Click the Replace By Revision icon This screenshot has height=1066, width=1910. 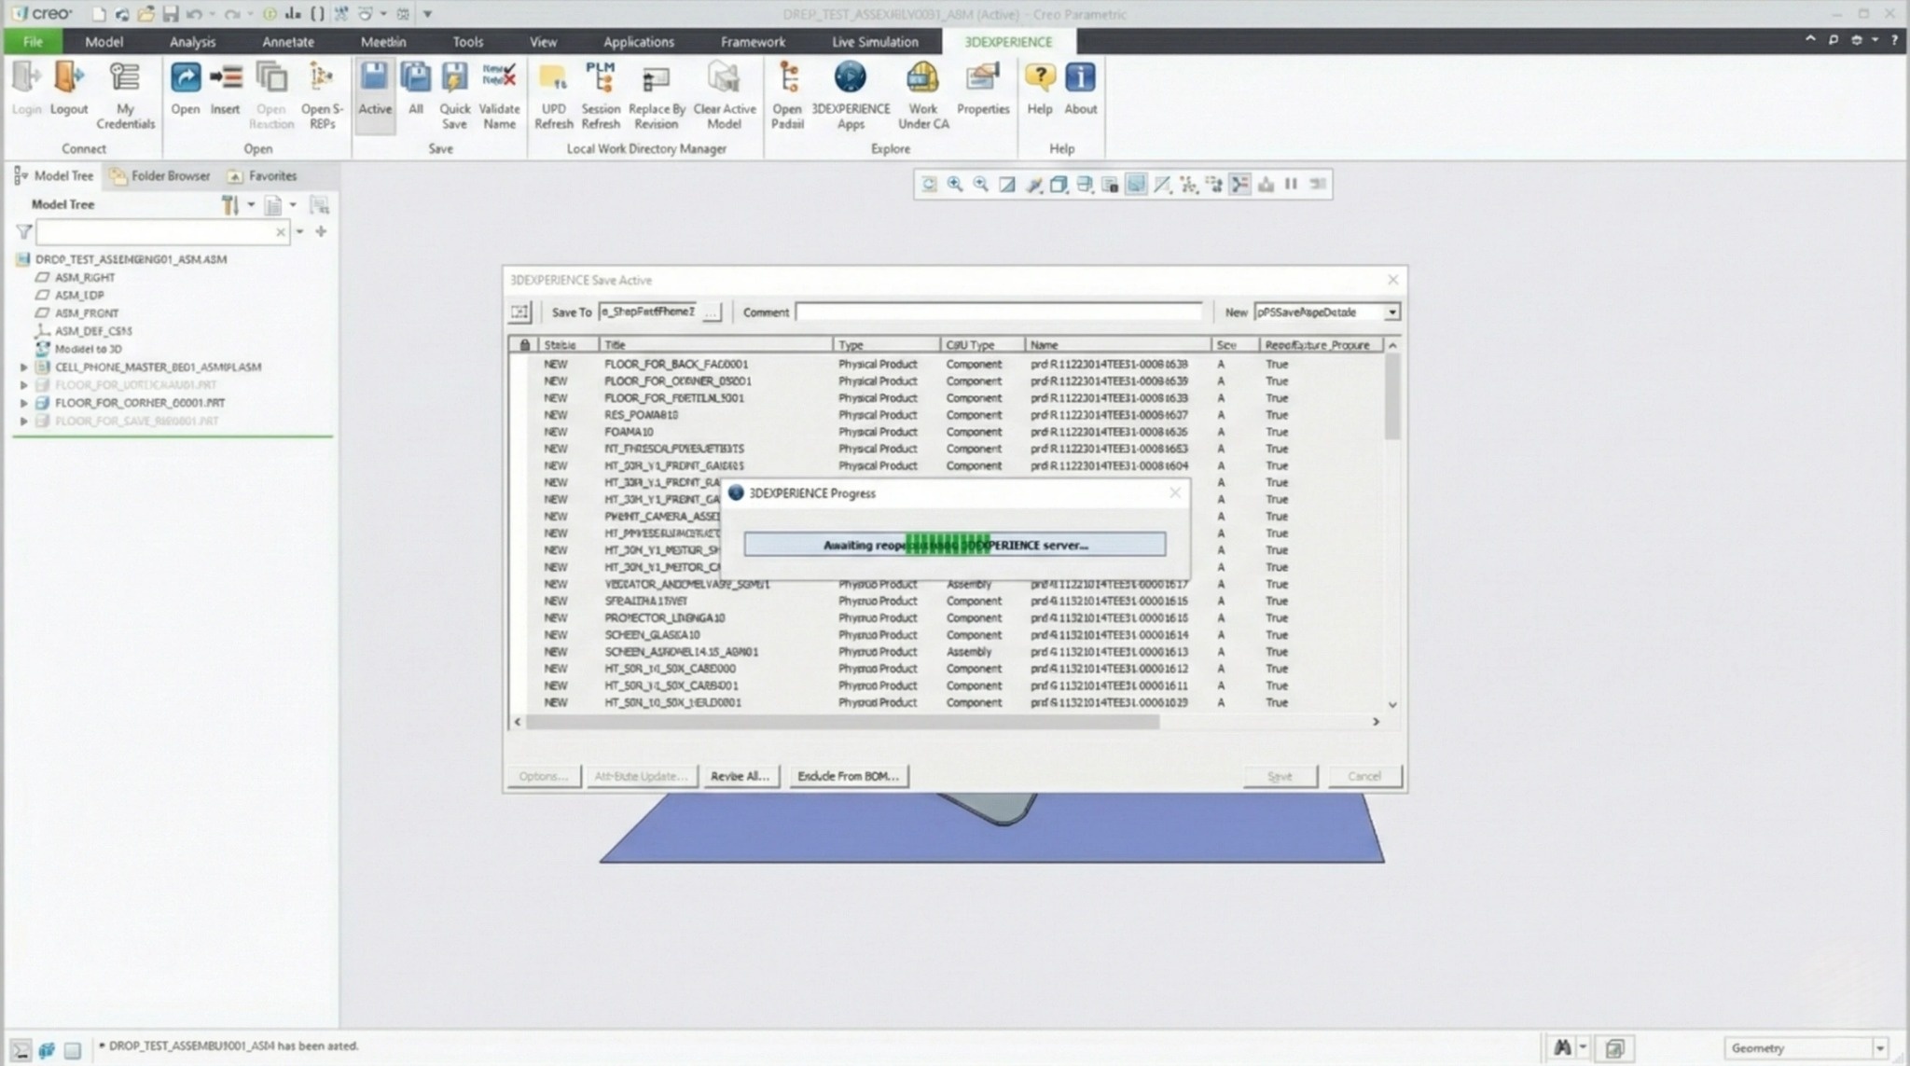(x=656, y=79)
